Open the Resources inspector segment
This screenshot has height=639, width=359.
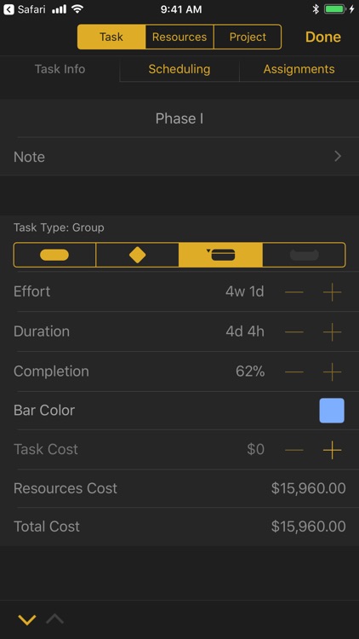(x=179, y=37)
